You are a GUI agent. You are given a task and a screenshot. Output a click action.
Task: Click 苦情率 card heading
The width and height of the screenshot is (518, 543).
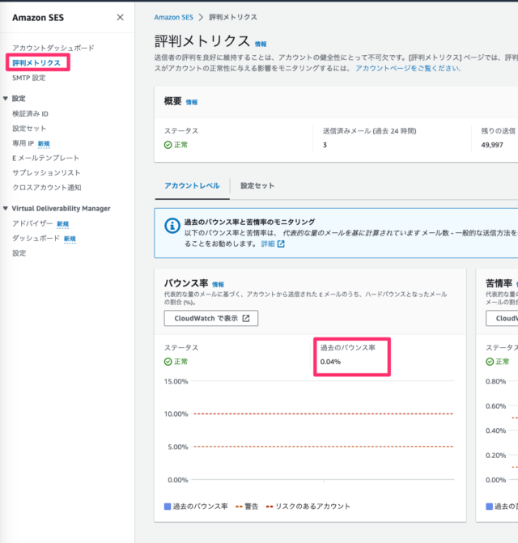pos(499,283)
